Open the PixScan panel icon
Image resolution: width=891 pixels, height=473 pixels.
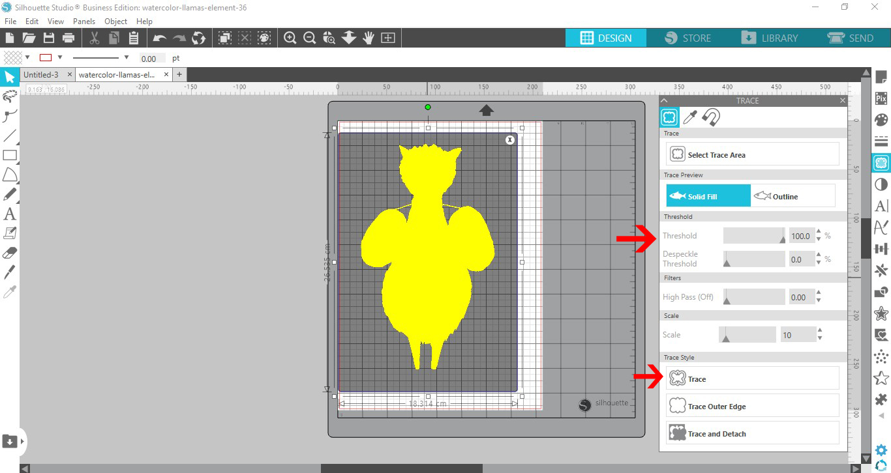coord(881,99)
